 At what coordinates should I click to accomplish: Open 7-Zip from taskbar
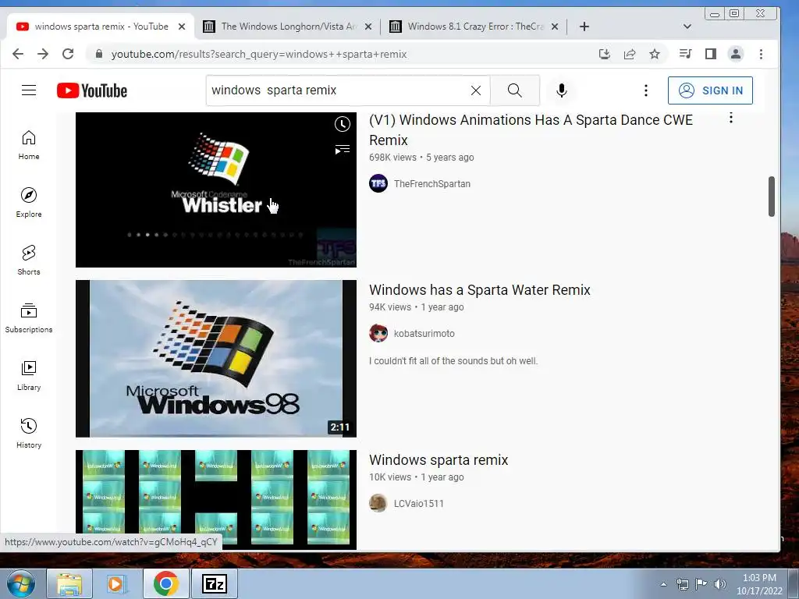(214, 583)
